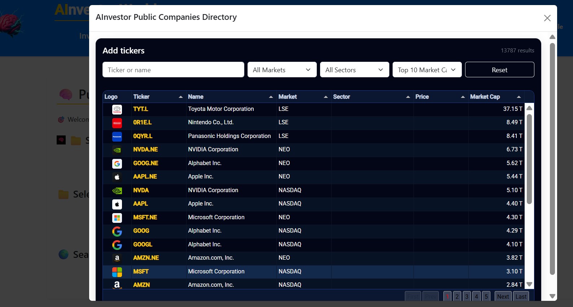Image resolution: width=573 pixels, height=307 pixels.
Task: Click the NVDA.NE NVIDIA logo icon
Action: (x=117, y=150)
